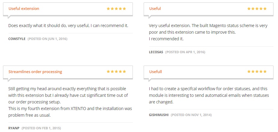Select the 'Usefull' review heading
Viewport: 278px width, 132px height.
pyautogui.click(x=156, y=72)
